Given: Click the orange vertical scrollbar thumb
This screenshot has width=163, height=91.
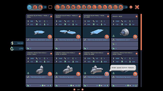Looking at the screenshot, I should (x=141, y=32).
